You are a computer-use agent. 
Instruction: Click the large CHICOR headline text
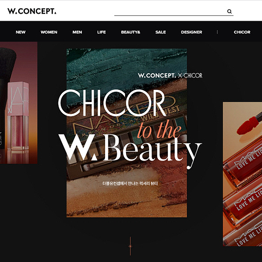click(112, 103)
